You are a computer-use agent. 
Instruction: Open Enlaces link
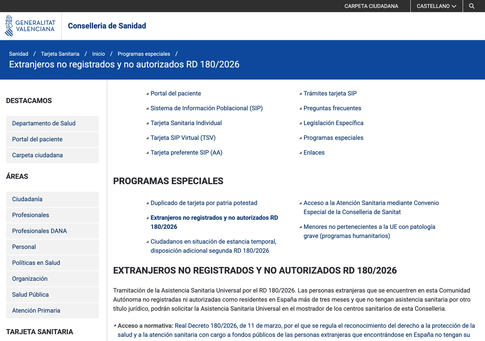point(314,152)
